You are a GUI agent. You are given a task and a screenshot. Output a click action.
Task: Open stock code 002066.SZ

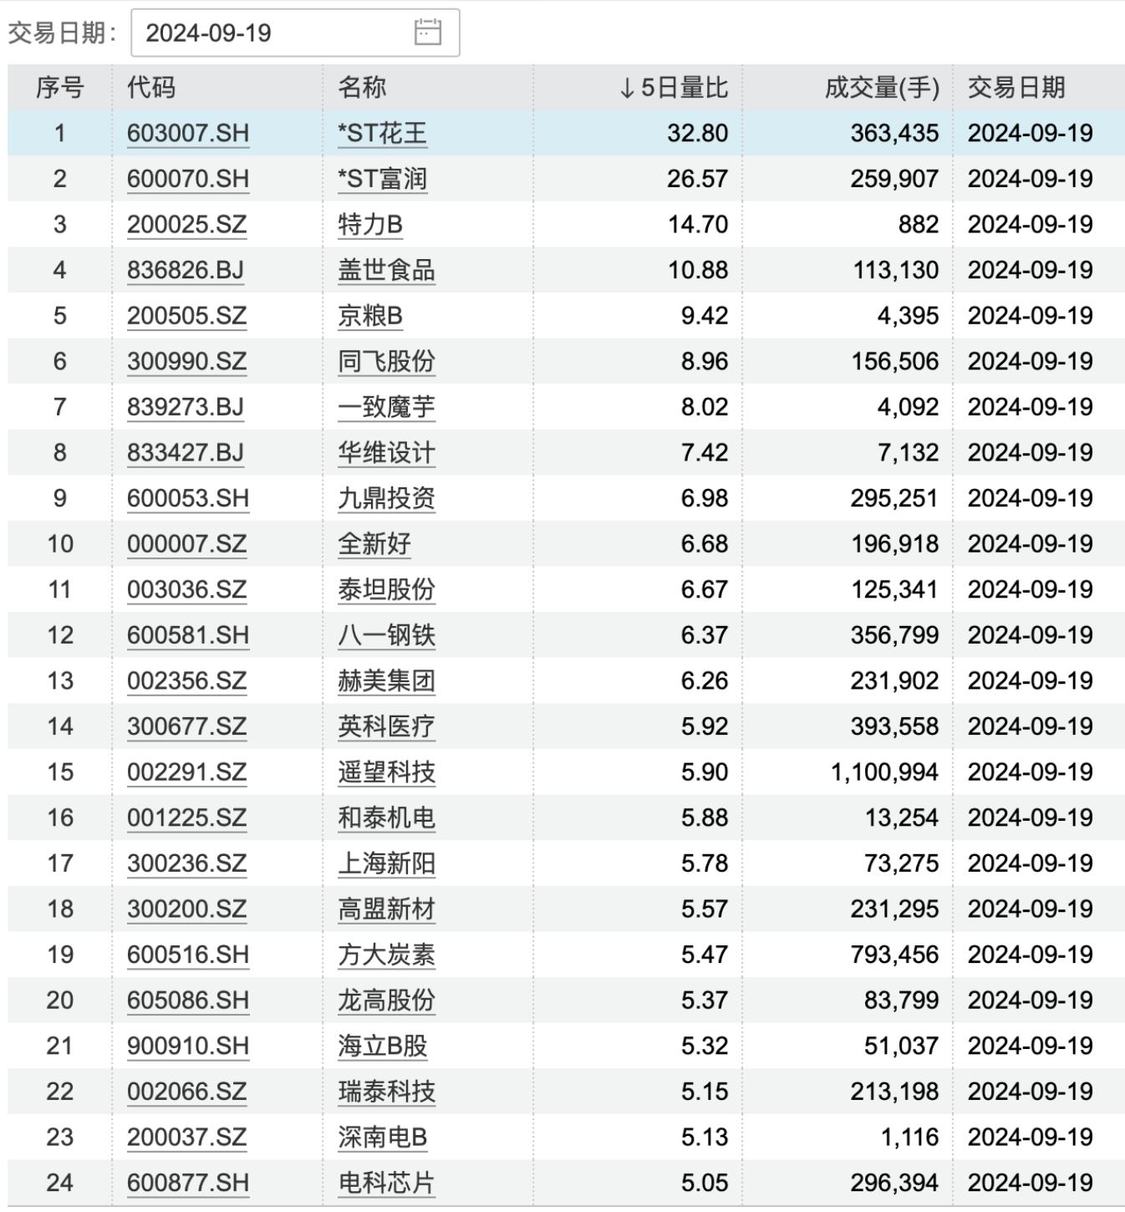[x=187, y=1091]
